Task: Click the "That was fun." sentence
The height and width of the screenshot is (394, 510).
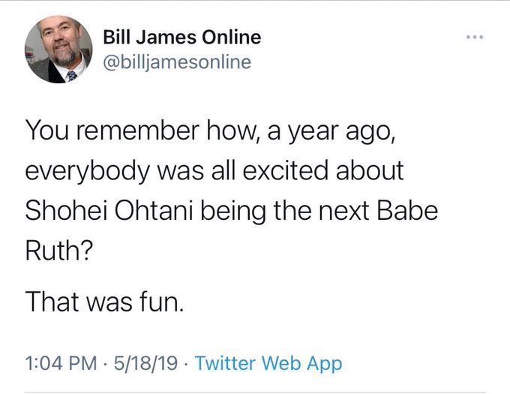Action: point(104,301)
